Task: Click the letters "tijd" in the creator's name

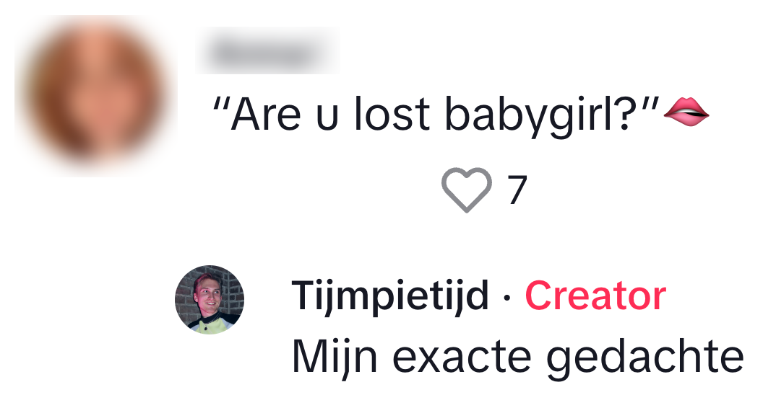Action: pyautogui.click(x=460, y=296)
